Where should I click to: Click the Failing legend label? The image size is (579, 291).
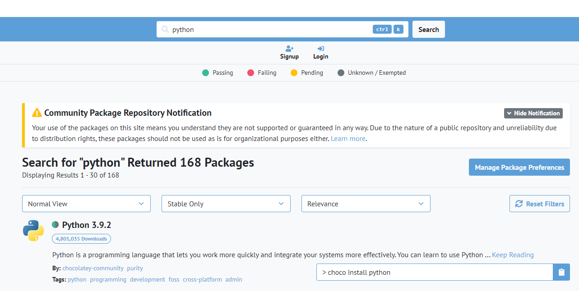click(x=267, y=73)
